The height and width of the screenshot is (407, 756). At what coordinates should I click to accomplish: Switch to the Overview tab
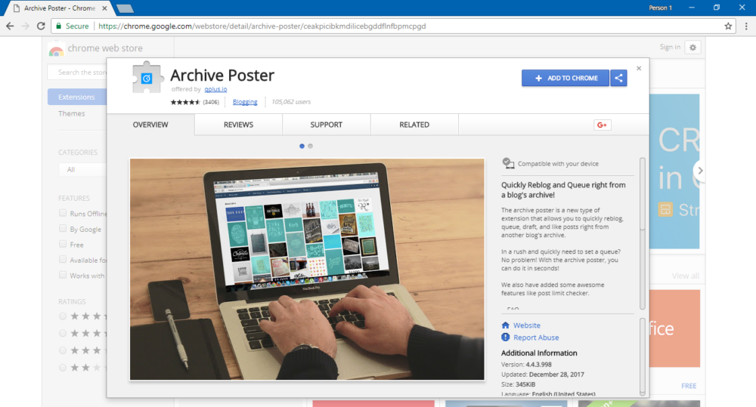point(150,125)
